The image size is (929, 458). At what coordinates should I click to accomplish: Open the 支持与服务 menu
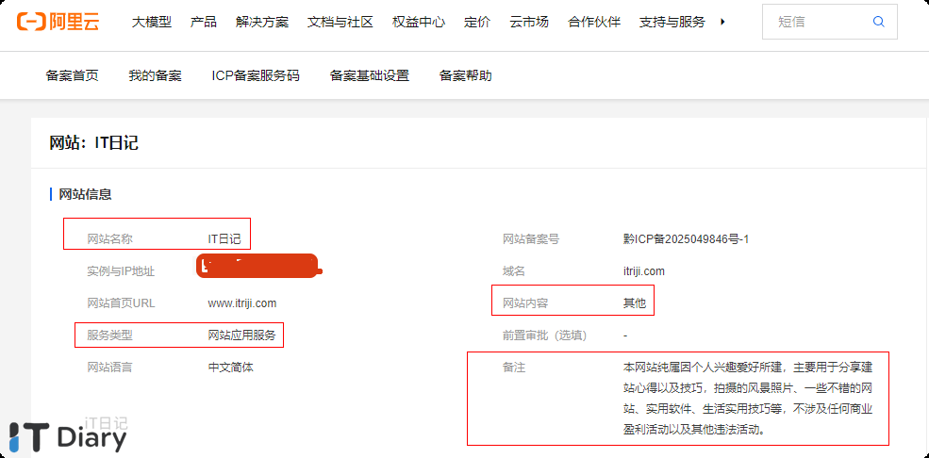point(672,22)
